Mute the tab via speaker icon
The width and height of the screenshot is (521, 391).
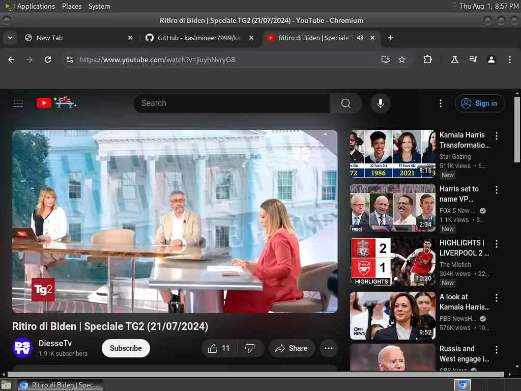click(360, 38)
